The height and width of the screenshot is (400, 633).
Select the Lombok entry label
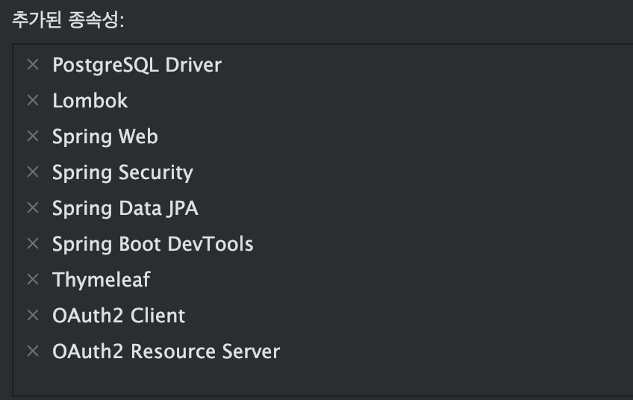[x=90, y=101]
